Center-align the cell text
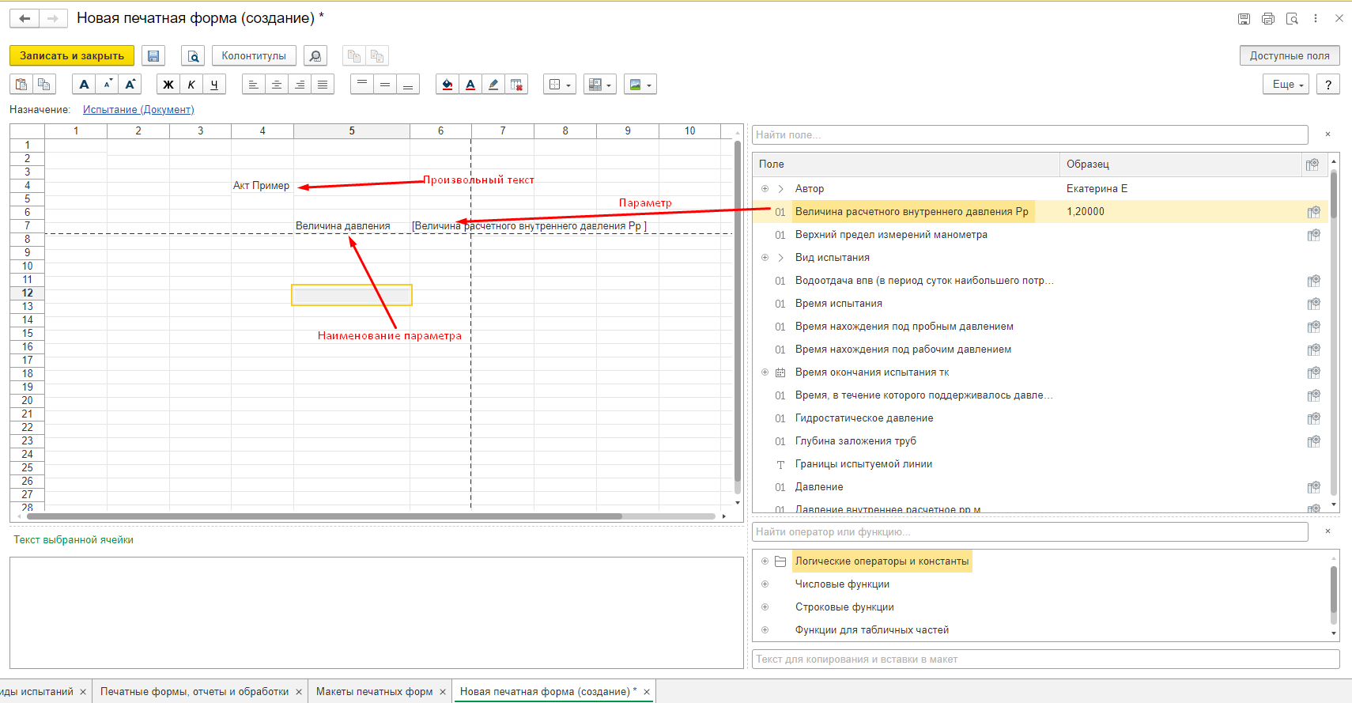 277,85
